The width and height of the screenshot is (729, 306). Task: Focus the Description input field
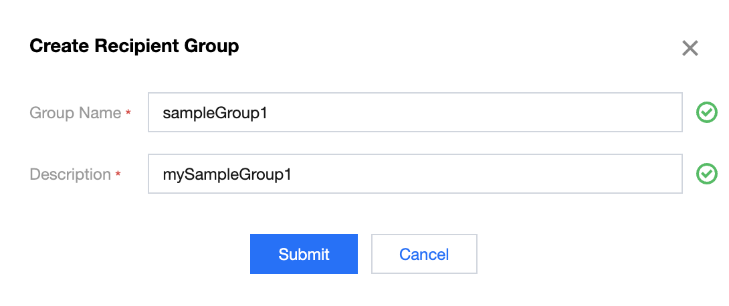(415, 174)
